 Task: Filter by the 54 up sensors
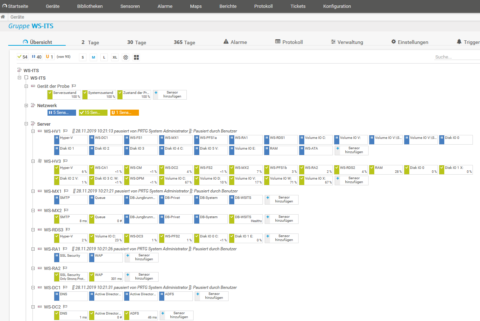(22, 57)
